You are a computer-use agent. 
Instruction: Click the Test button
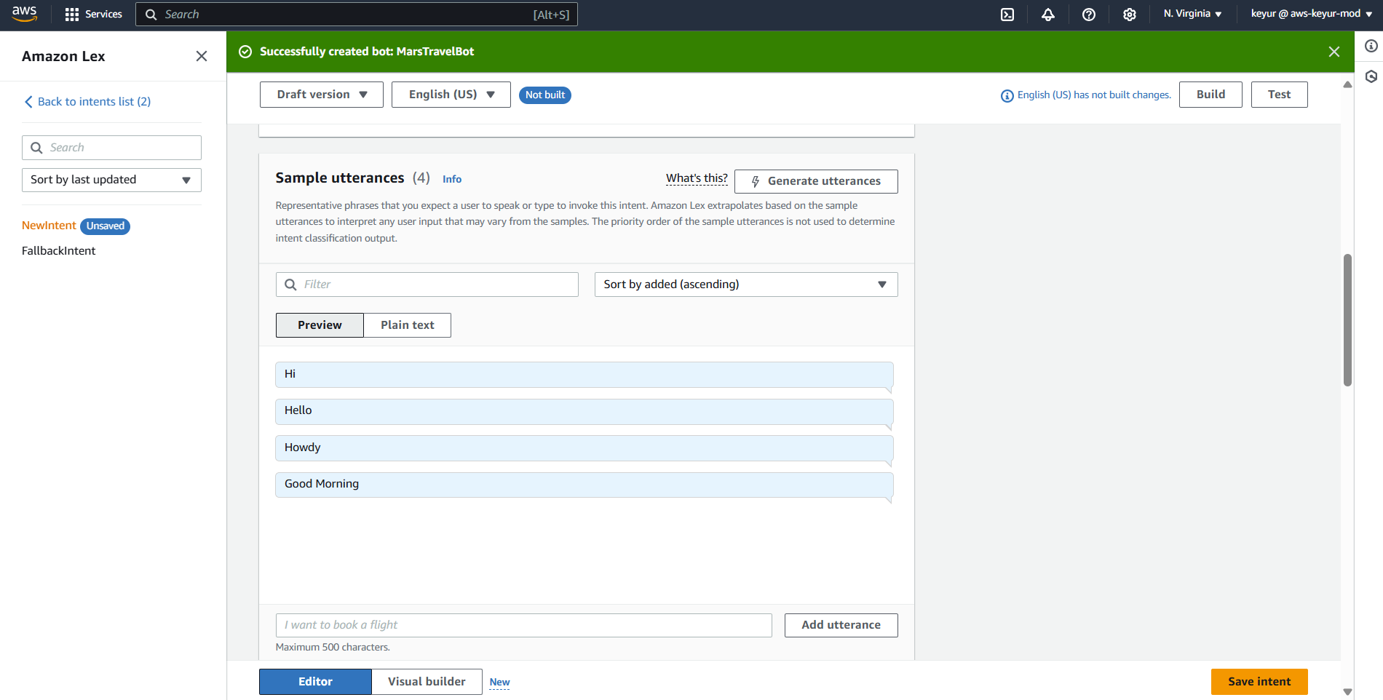(1279, 95)
